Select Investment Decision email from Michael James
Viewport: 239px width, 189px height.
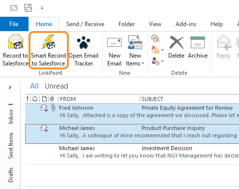pos(132,152)
